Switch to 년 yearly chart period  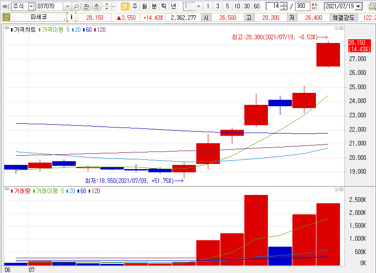pos(174,6)
